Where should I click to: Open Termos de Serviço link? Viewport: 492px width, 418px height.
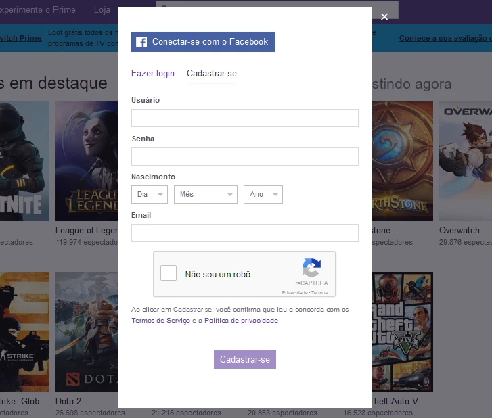[160, 321]
